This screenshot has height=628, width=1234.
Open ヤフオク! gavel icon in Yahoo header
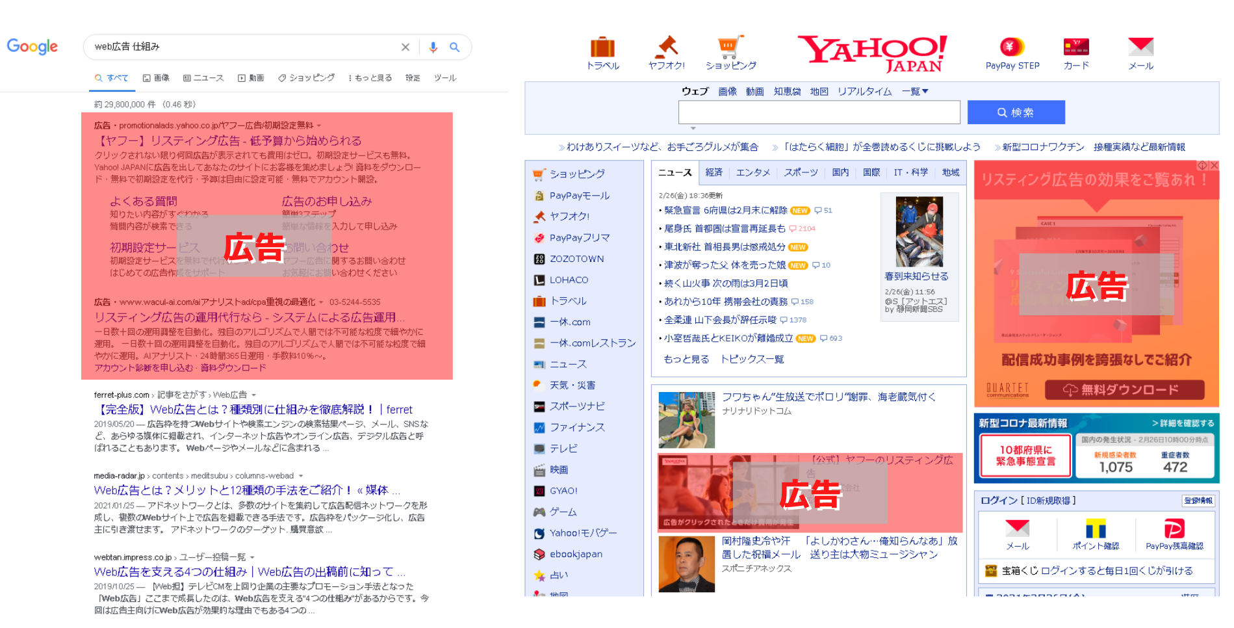[667, 47]
